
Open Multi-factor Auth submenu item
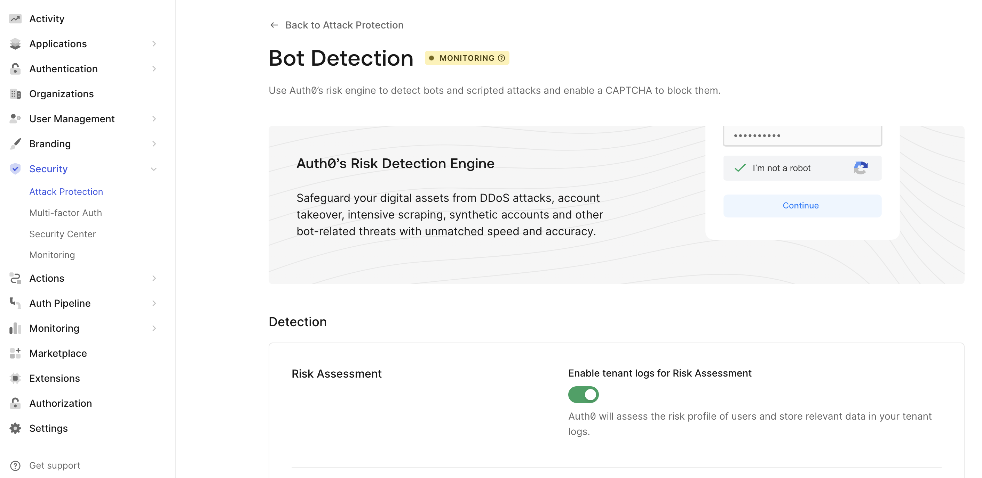click(x=65, y=213)
